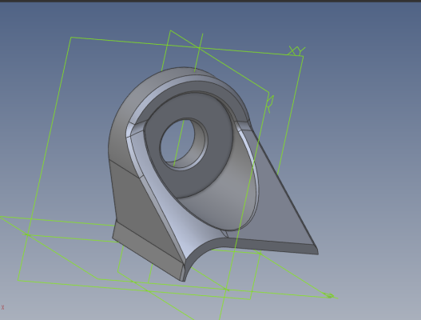Click the red X axis indicator
The width and height of the screenshot is (421, 320).
pos(2,307)
